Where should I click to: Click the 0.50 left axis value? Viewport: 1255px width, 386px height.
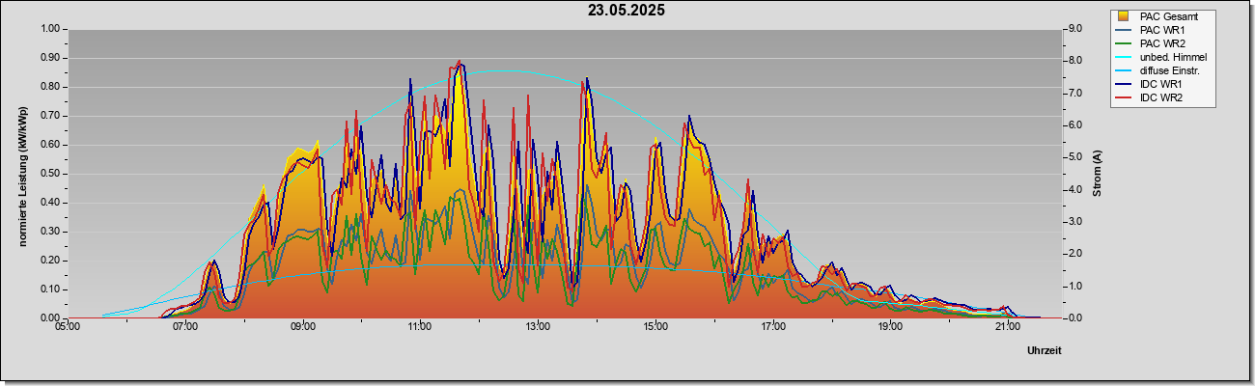tap(49, 174)
